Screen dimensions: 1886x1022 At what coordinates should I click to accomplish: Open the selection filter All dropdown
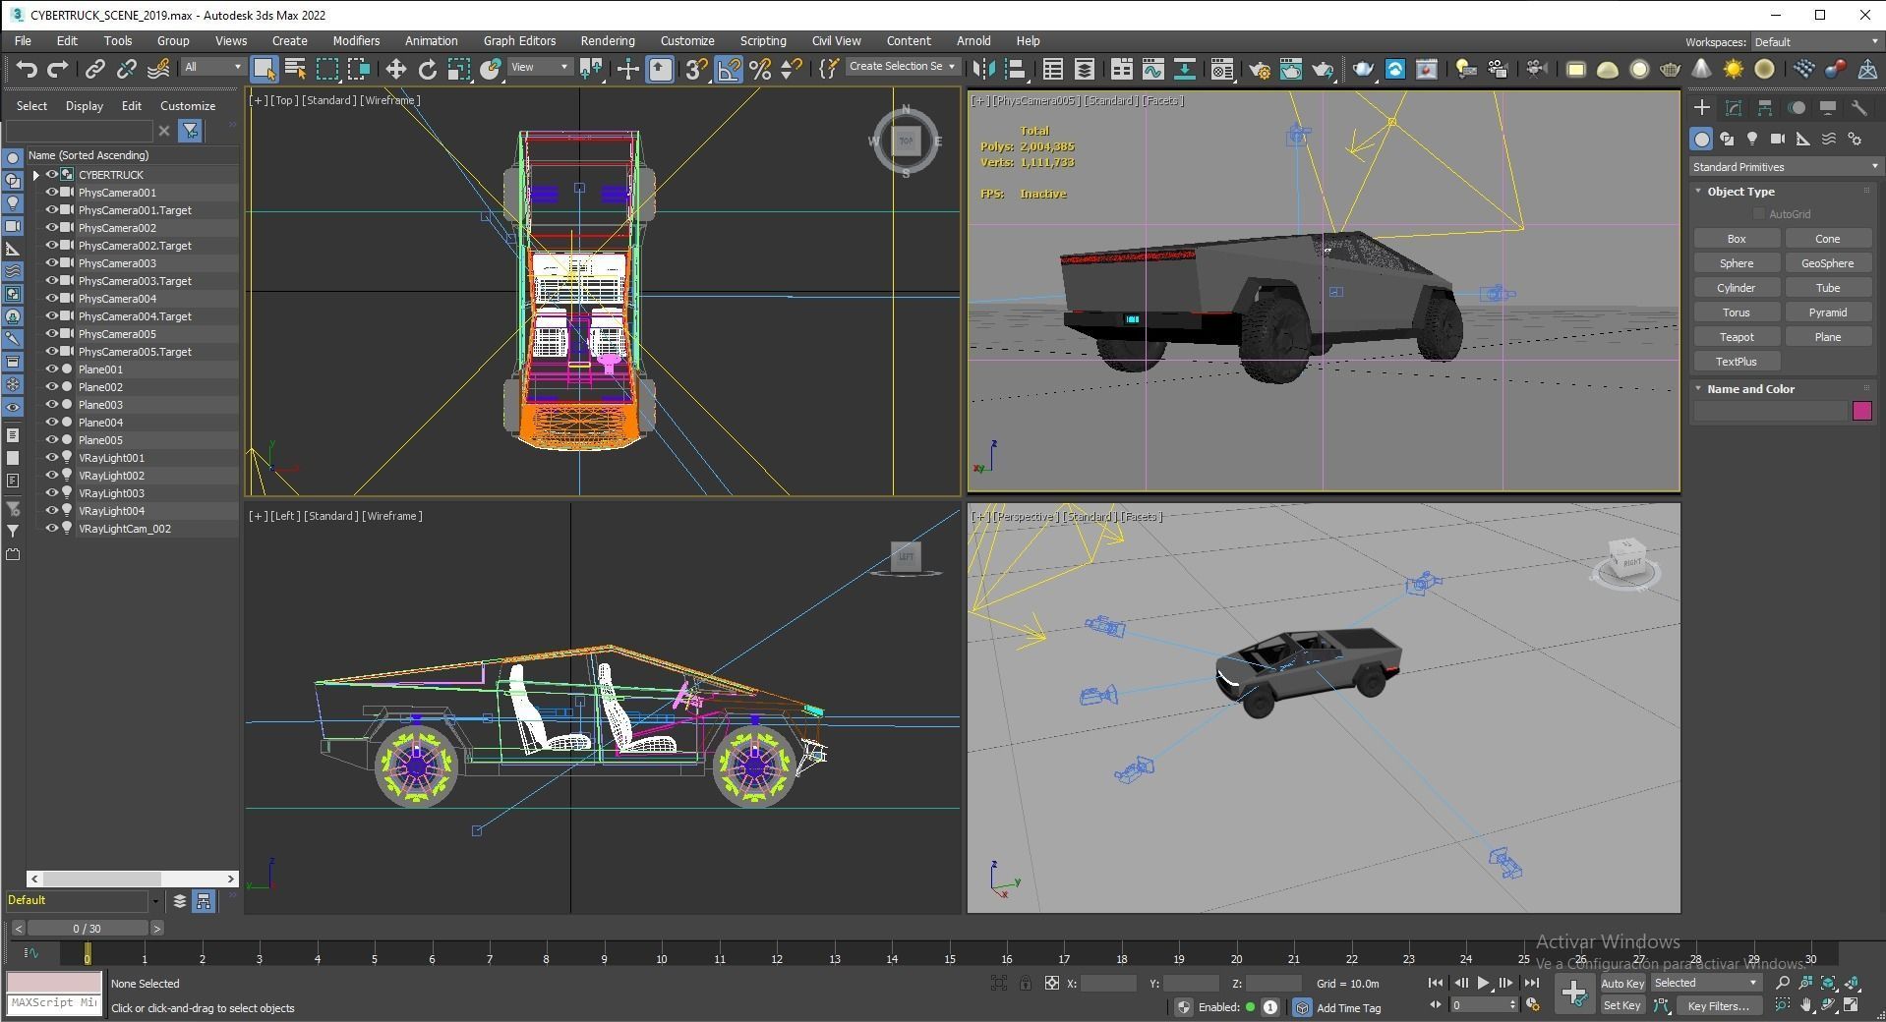[x=212, y=67]
